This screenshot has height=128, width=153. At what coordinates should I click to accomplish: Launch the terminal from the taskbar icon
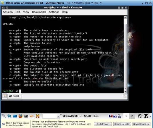coord(26,116)
